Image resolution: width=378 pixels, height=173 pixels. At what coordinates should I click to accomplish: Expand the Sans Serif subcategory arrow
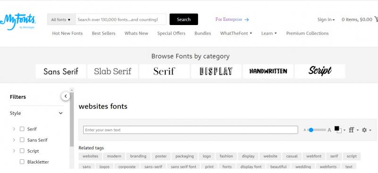click(14, 140)
